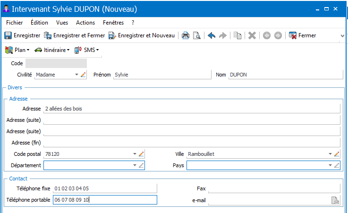Click the Code postal edit pencil
Viewport: 348px width, 213px height.
pyautogui.click(x=141, y=154)
